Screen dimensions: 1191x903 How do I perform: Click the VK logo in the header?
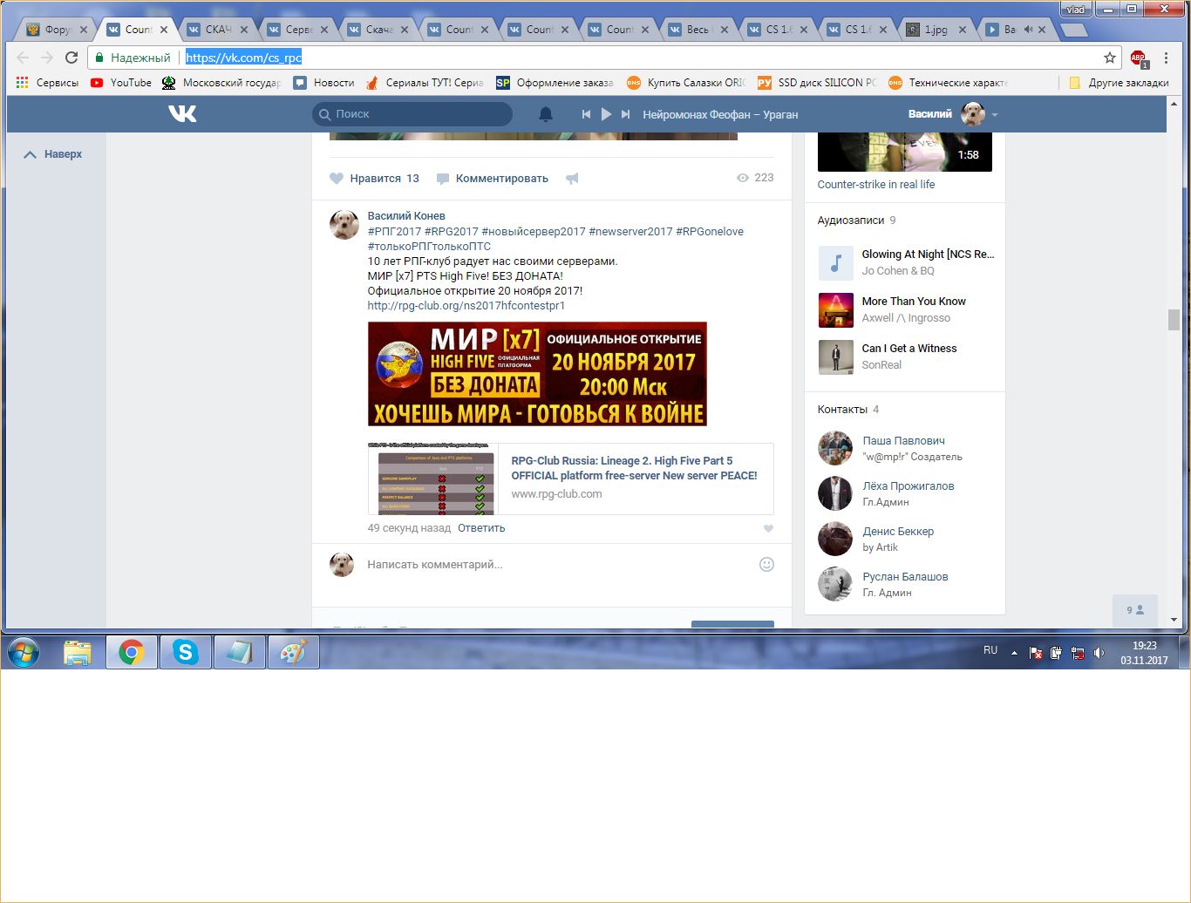pyautogui.click(x=182, y=113)
